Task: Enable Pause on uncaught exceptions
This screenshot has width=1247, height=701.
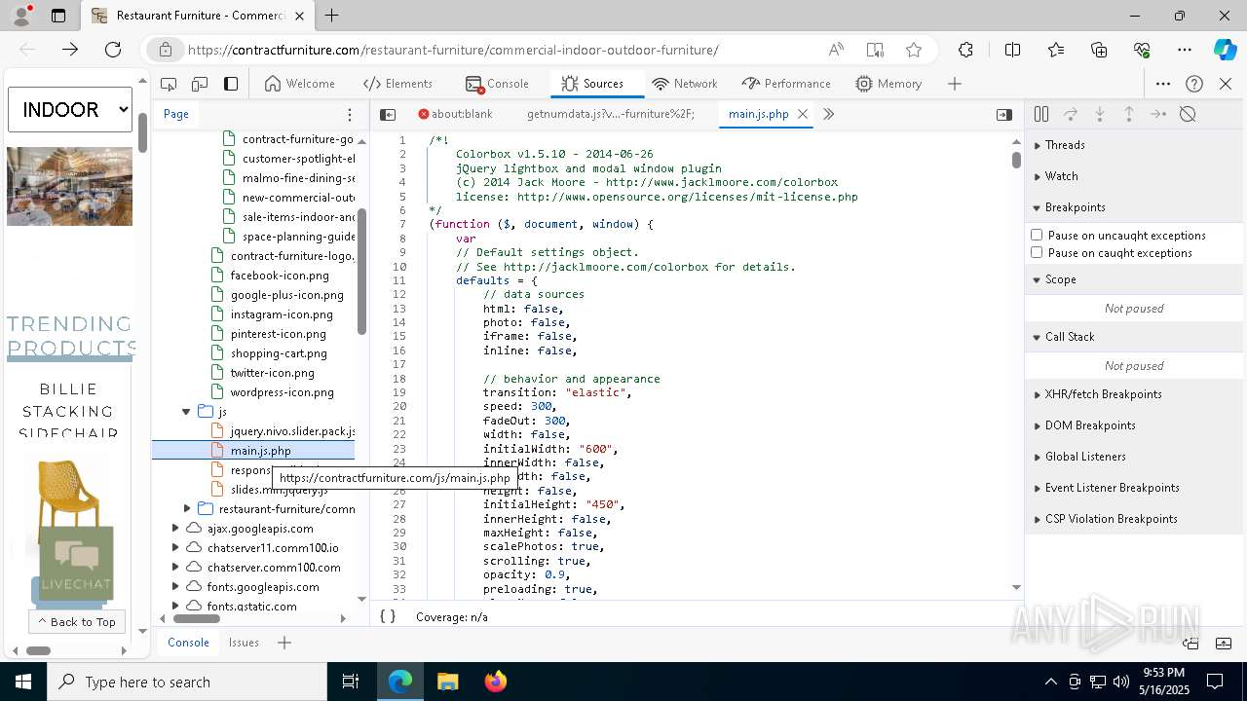Action: [1037, 235]
